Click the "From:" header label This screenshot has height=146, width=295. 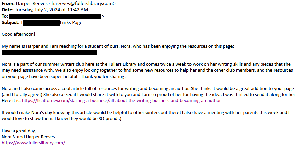[x=8, y=4]
